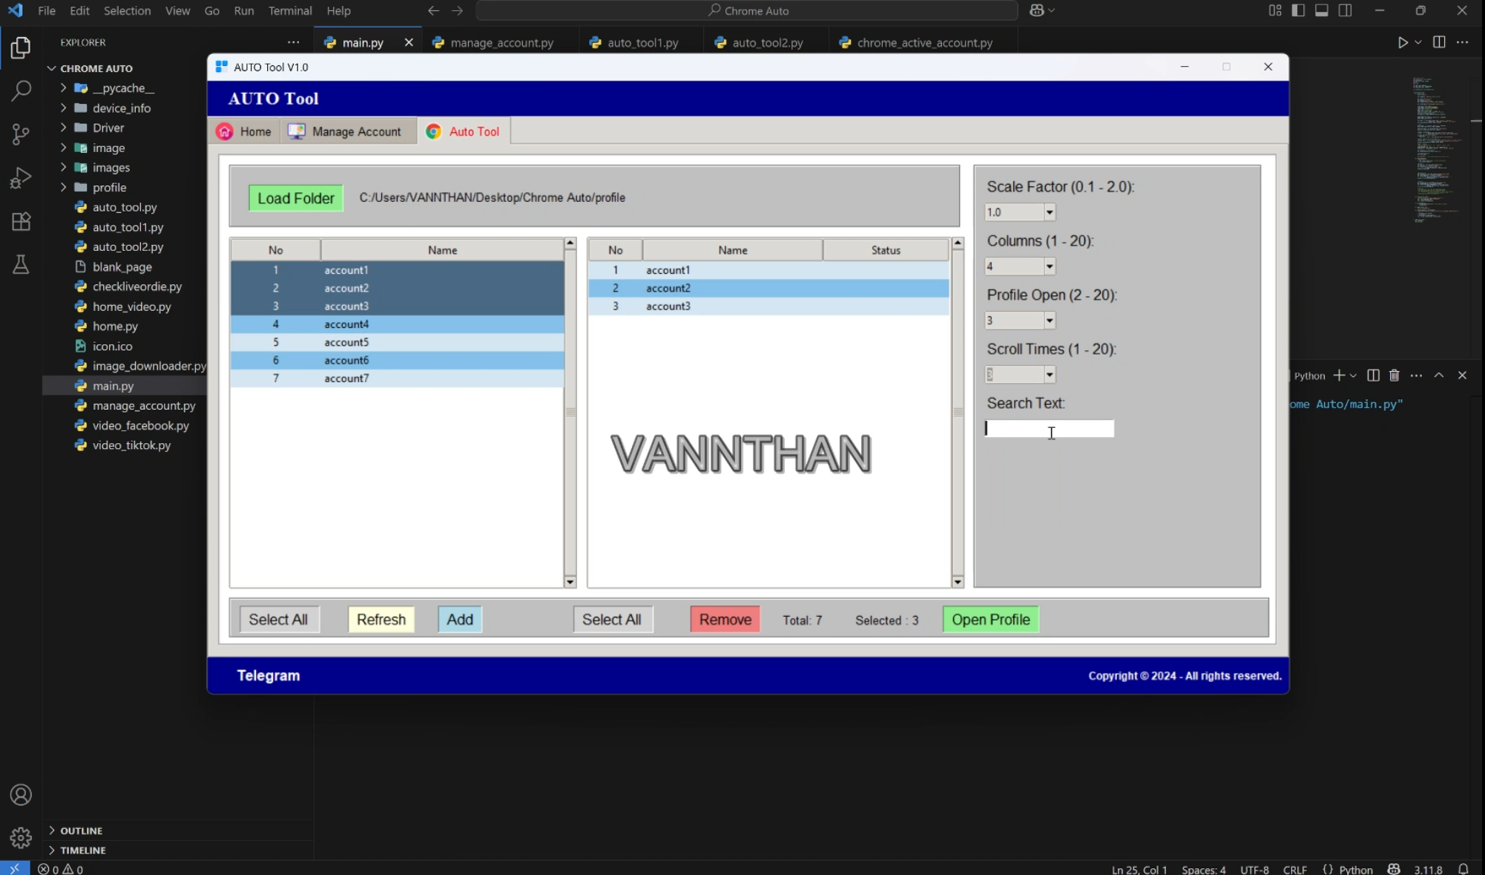Open the Columns dropdown
1485x875 pixels.
click(x=1049, y=266)
